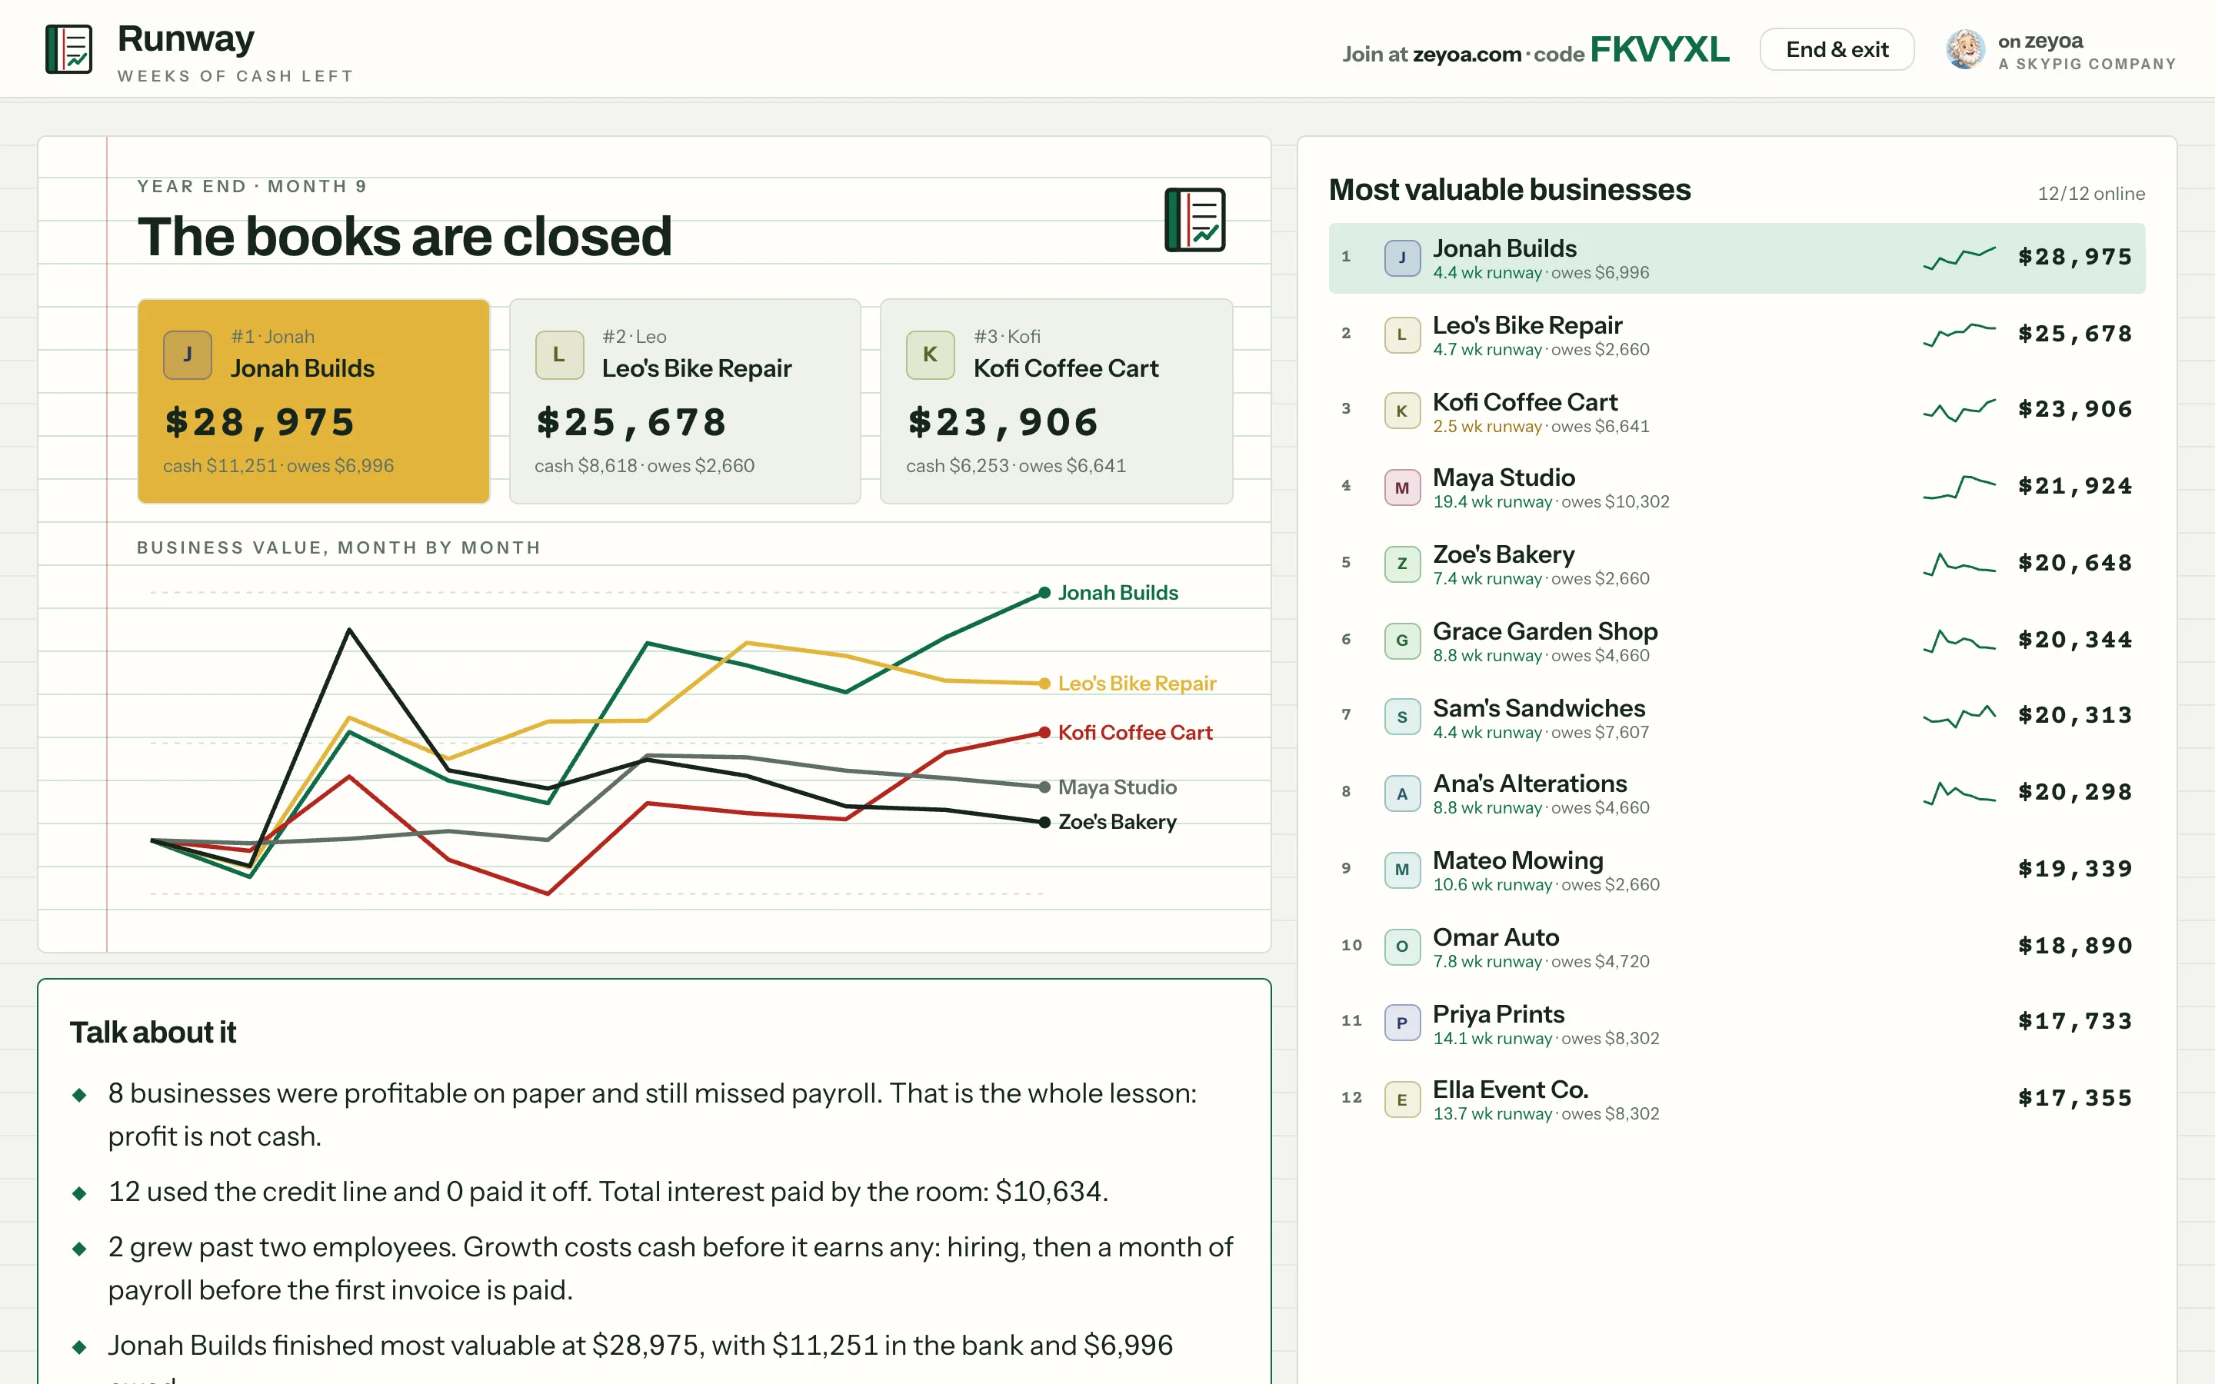Click the A badge beside Ana's Alterations

click(x=1402, y=793)
